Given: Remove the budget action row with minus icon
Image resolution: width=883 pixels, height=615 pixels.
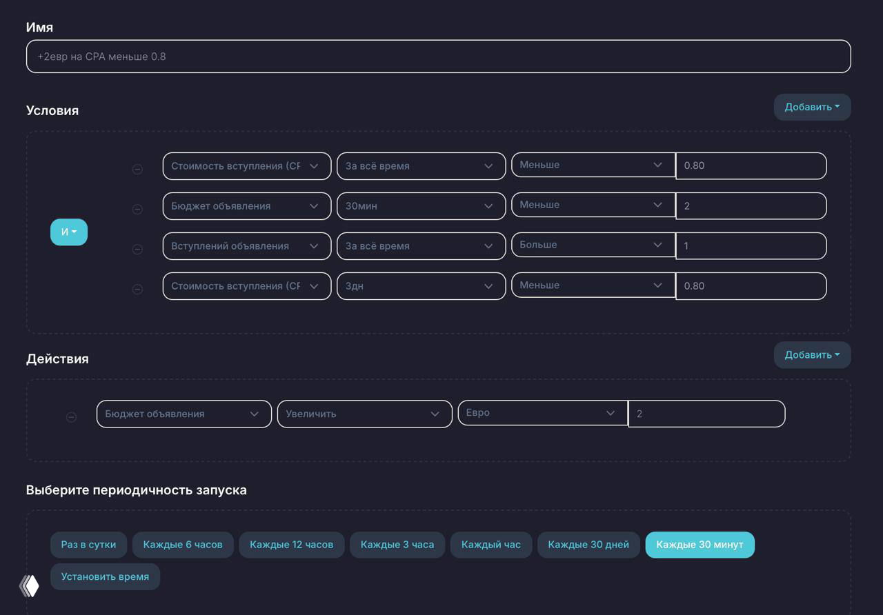Looking at the screenshot, I should point(71,417).
